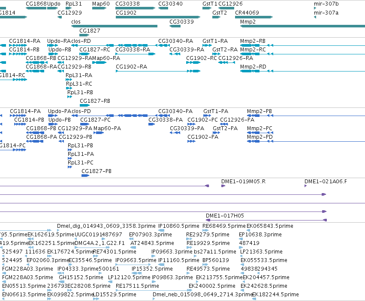The image size is (365, 301).
Task: Select the CG30338-RA transcript
Action: pyautogui.click(x=135, y=54)
